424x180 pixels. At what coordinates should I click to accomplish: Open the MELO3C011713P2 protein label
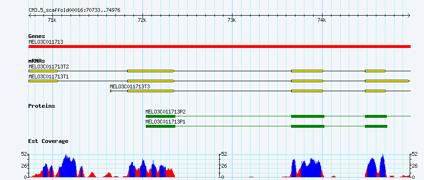[x=165, y=112]
